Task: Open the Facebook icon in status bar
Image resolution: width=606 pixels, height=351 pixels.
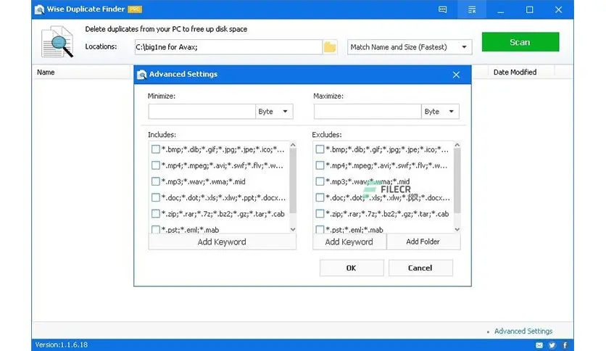Action: [x=565, y=345]
